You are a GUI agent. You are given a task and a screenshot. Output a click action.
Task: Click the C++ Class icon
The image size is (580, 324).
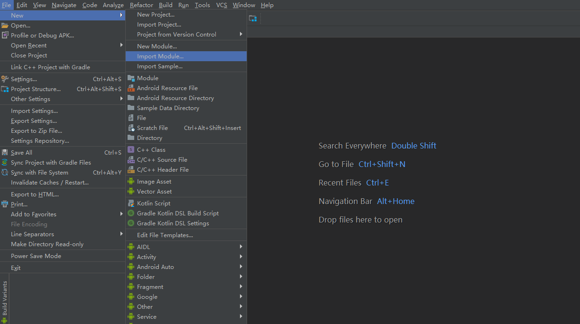pos(131,149)
